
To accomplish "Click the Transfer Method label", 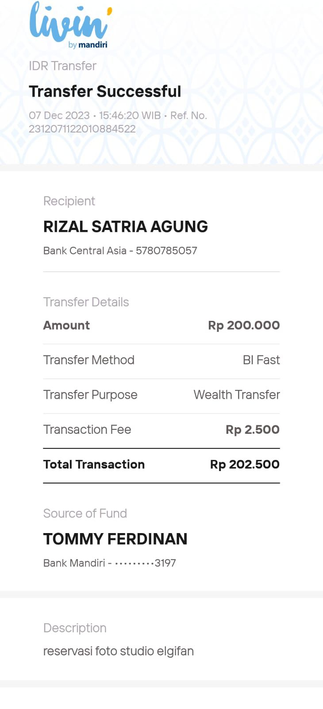I will coord(88,360).
